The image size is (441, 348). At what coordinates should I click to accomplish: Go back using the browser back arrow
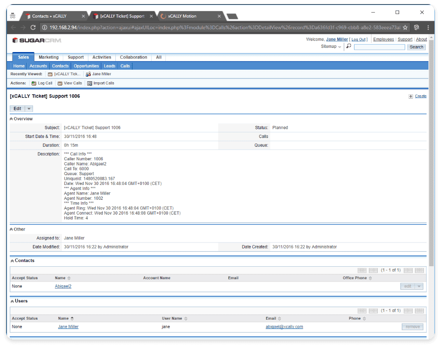pyautogui.click(x=13, y=27)
